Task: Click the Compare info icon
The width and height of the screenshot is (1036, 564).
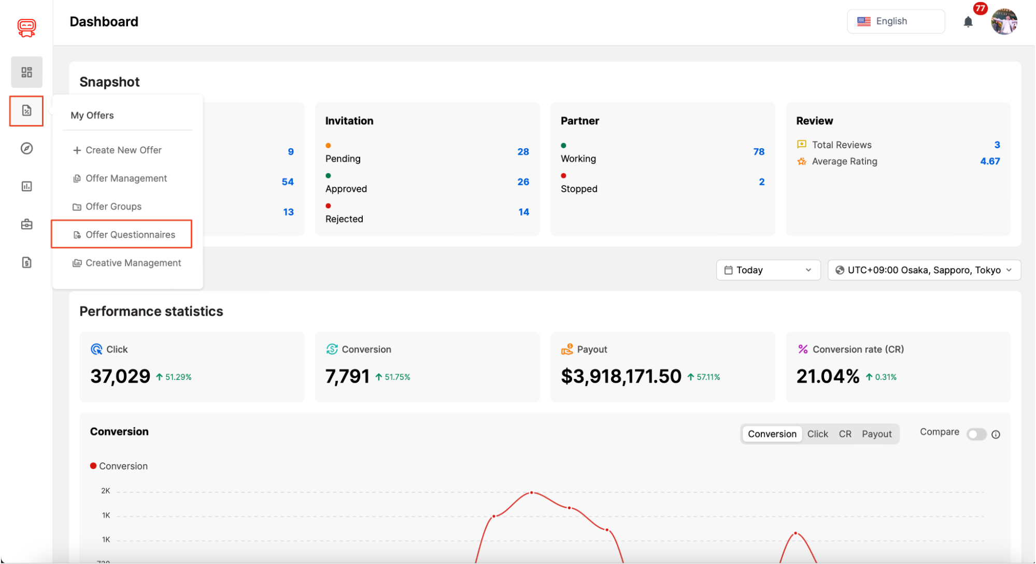Action: coord(996,434)
